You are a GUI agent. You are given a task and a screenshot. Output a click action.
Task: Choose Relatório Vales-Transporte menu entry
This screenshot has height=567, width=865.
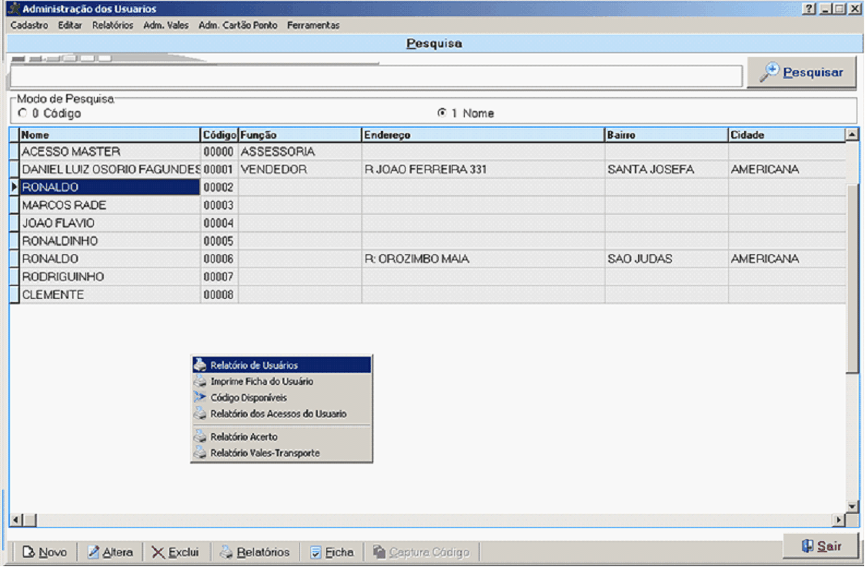click(265, 453)
